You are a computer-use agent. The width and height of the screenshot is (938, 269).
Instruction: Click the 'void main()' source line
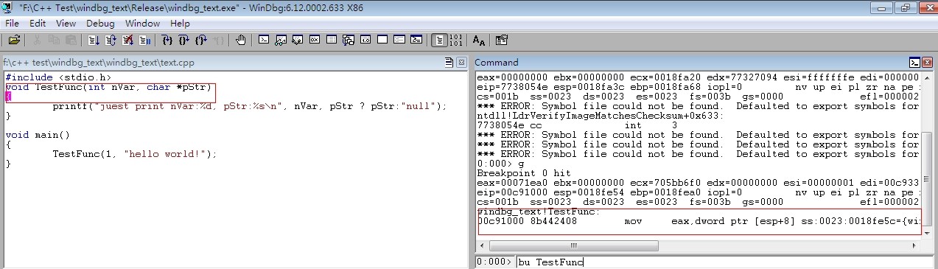38,135
